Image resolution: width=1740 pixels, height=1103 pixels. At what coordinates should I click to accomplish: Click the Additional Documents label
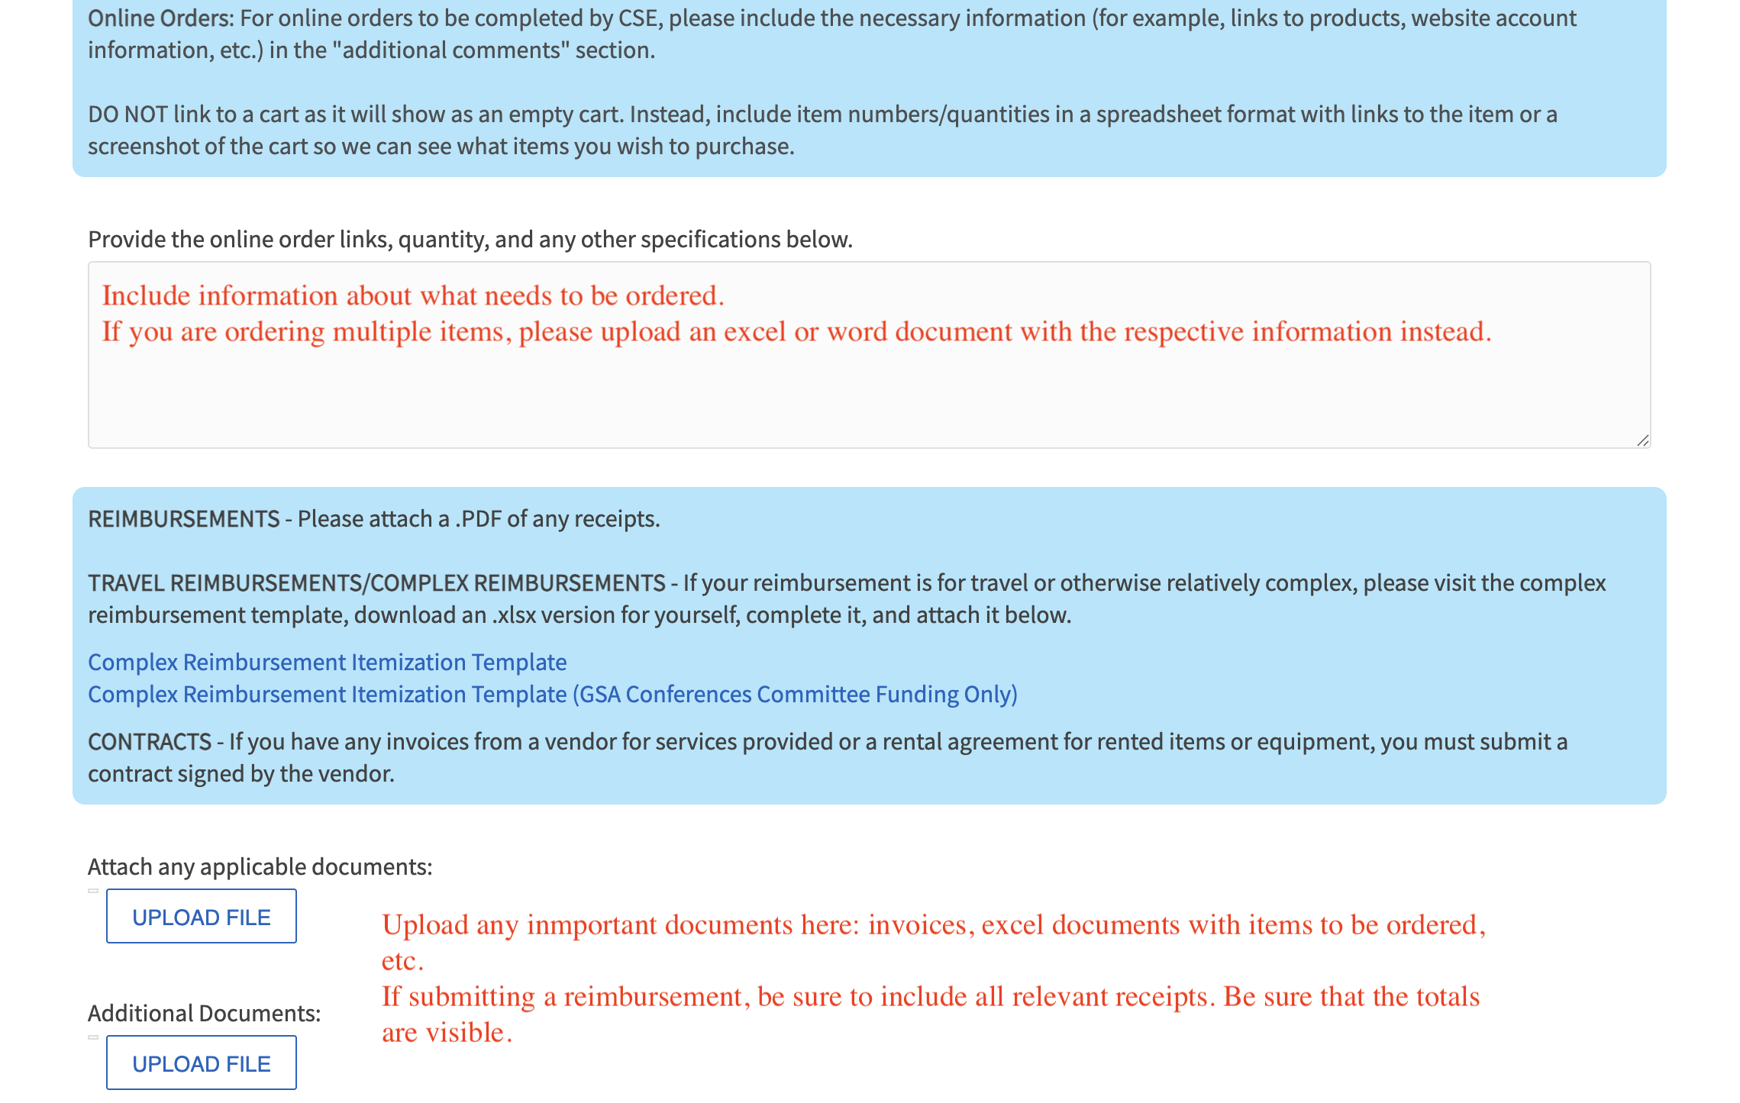(x=205, y=1012)
